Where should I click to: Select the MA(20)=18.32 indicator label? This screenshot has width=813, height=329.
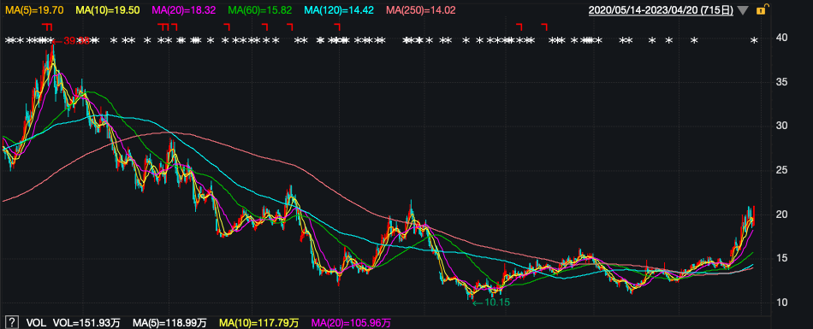point(184,10)
